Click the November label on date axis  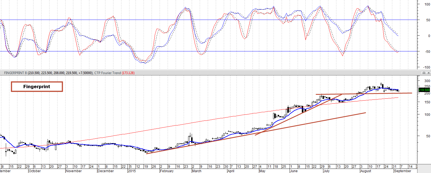pos(74,171)
